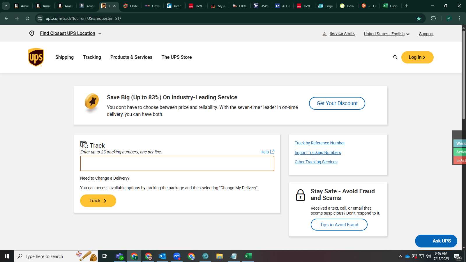Image resolution: width=466 pixels, height=262 pixels.
Task: Open The UPS Store menu
Action: tap(176, 57)
